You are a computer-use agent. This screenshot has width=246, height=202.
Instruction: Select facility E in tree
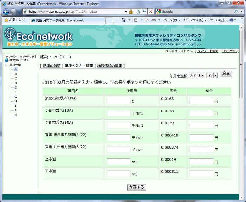click(x=15, y=87)
